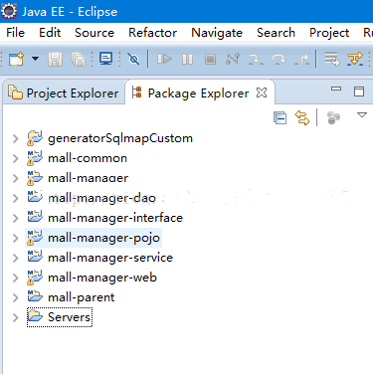The image size is (373, 374).
Task: Open the Package Explorer View Menu triangle
Action: click(362, 115)
